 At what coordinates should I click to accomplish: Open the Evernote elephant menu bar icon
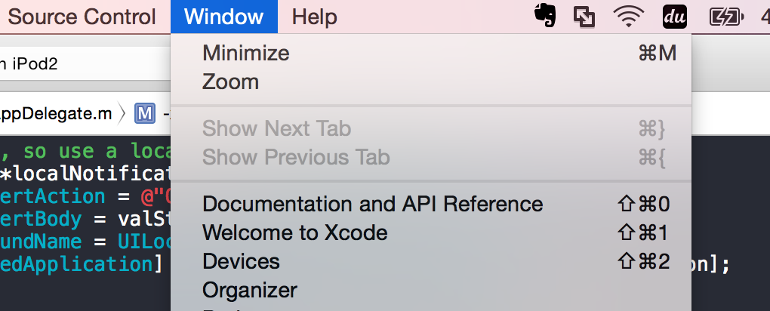point(544,17)
